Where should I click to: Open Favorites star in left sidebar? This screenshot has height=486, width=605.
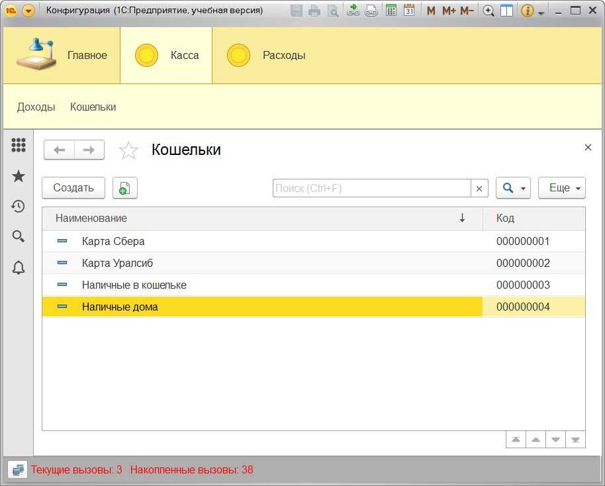(19, 175)
